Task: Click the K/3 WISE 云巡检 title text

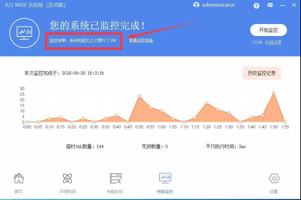Action: point(35,5)
